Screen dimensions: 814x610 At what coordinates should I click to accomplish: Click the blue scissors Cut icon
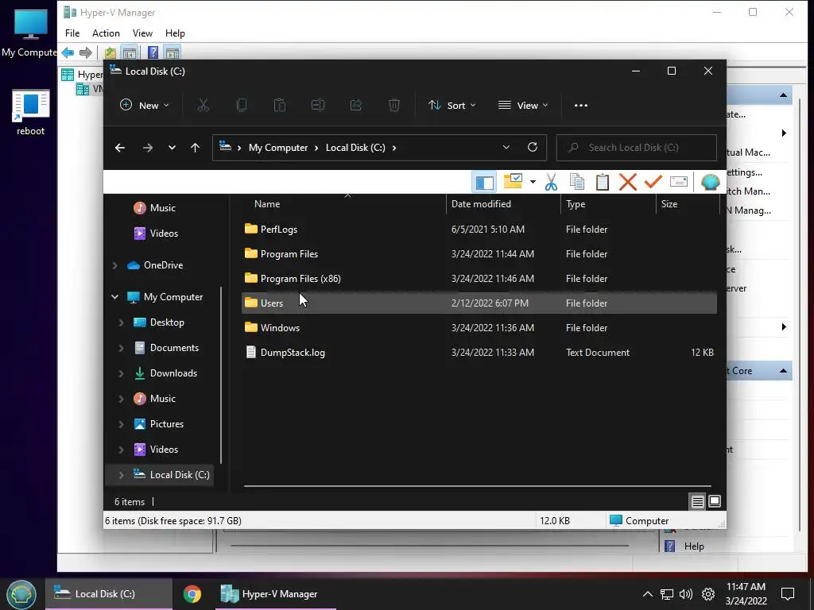tap(551, 182)
